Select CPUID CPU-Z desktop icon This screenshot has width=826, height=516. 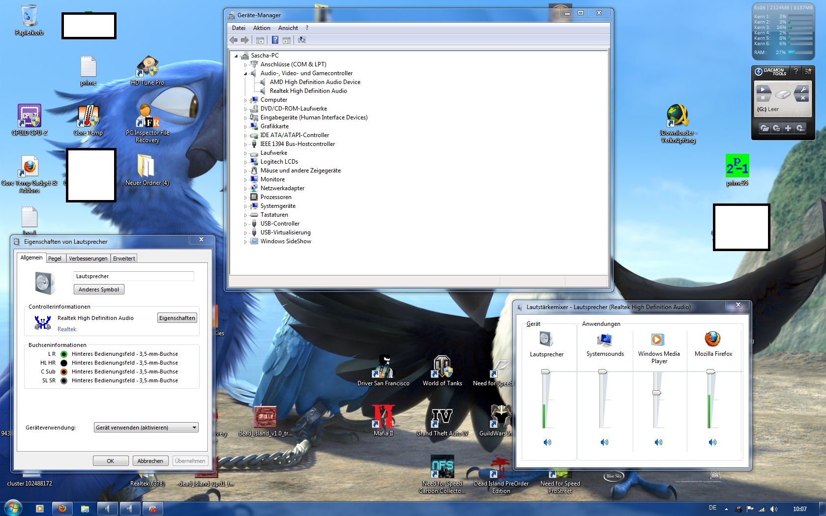click(29, 120)
